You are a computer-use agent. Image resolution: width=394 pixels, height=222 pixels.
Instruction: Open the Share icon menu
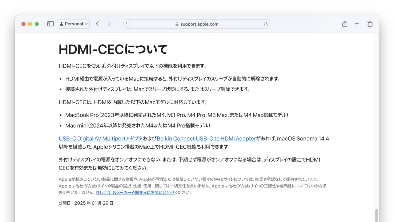pyautogui.click(x=345, y=24)
